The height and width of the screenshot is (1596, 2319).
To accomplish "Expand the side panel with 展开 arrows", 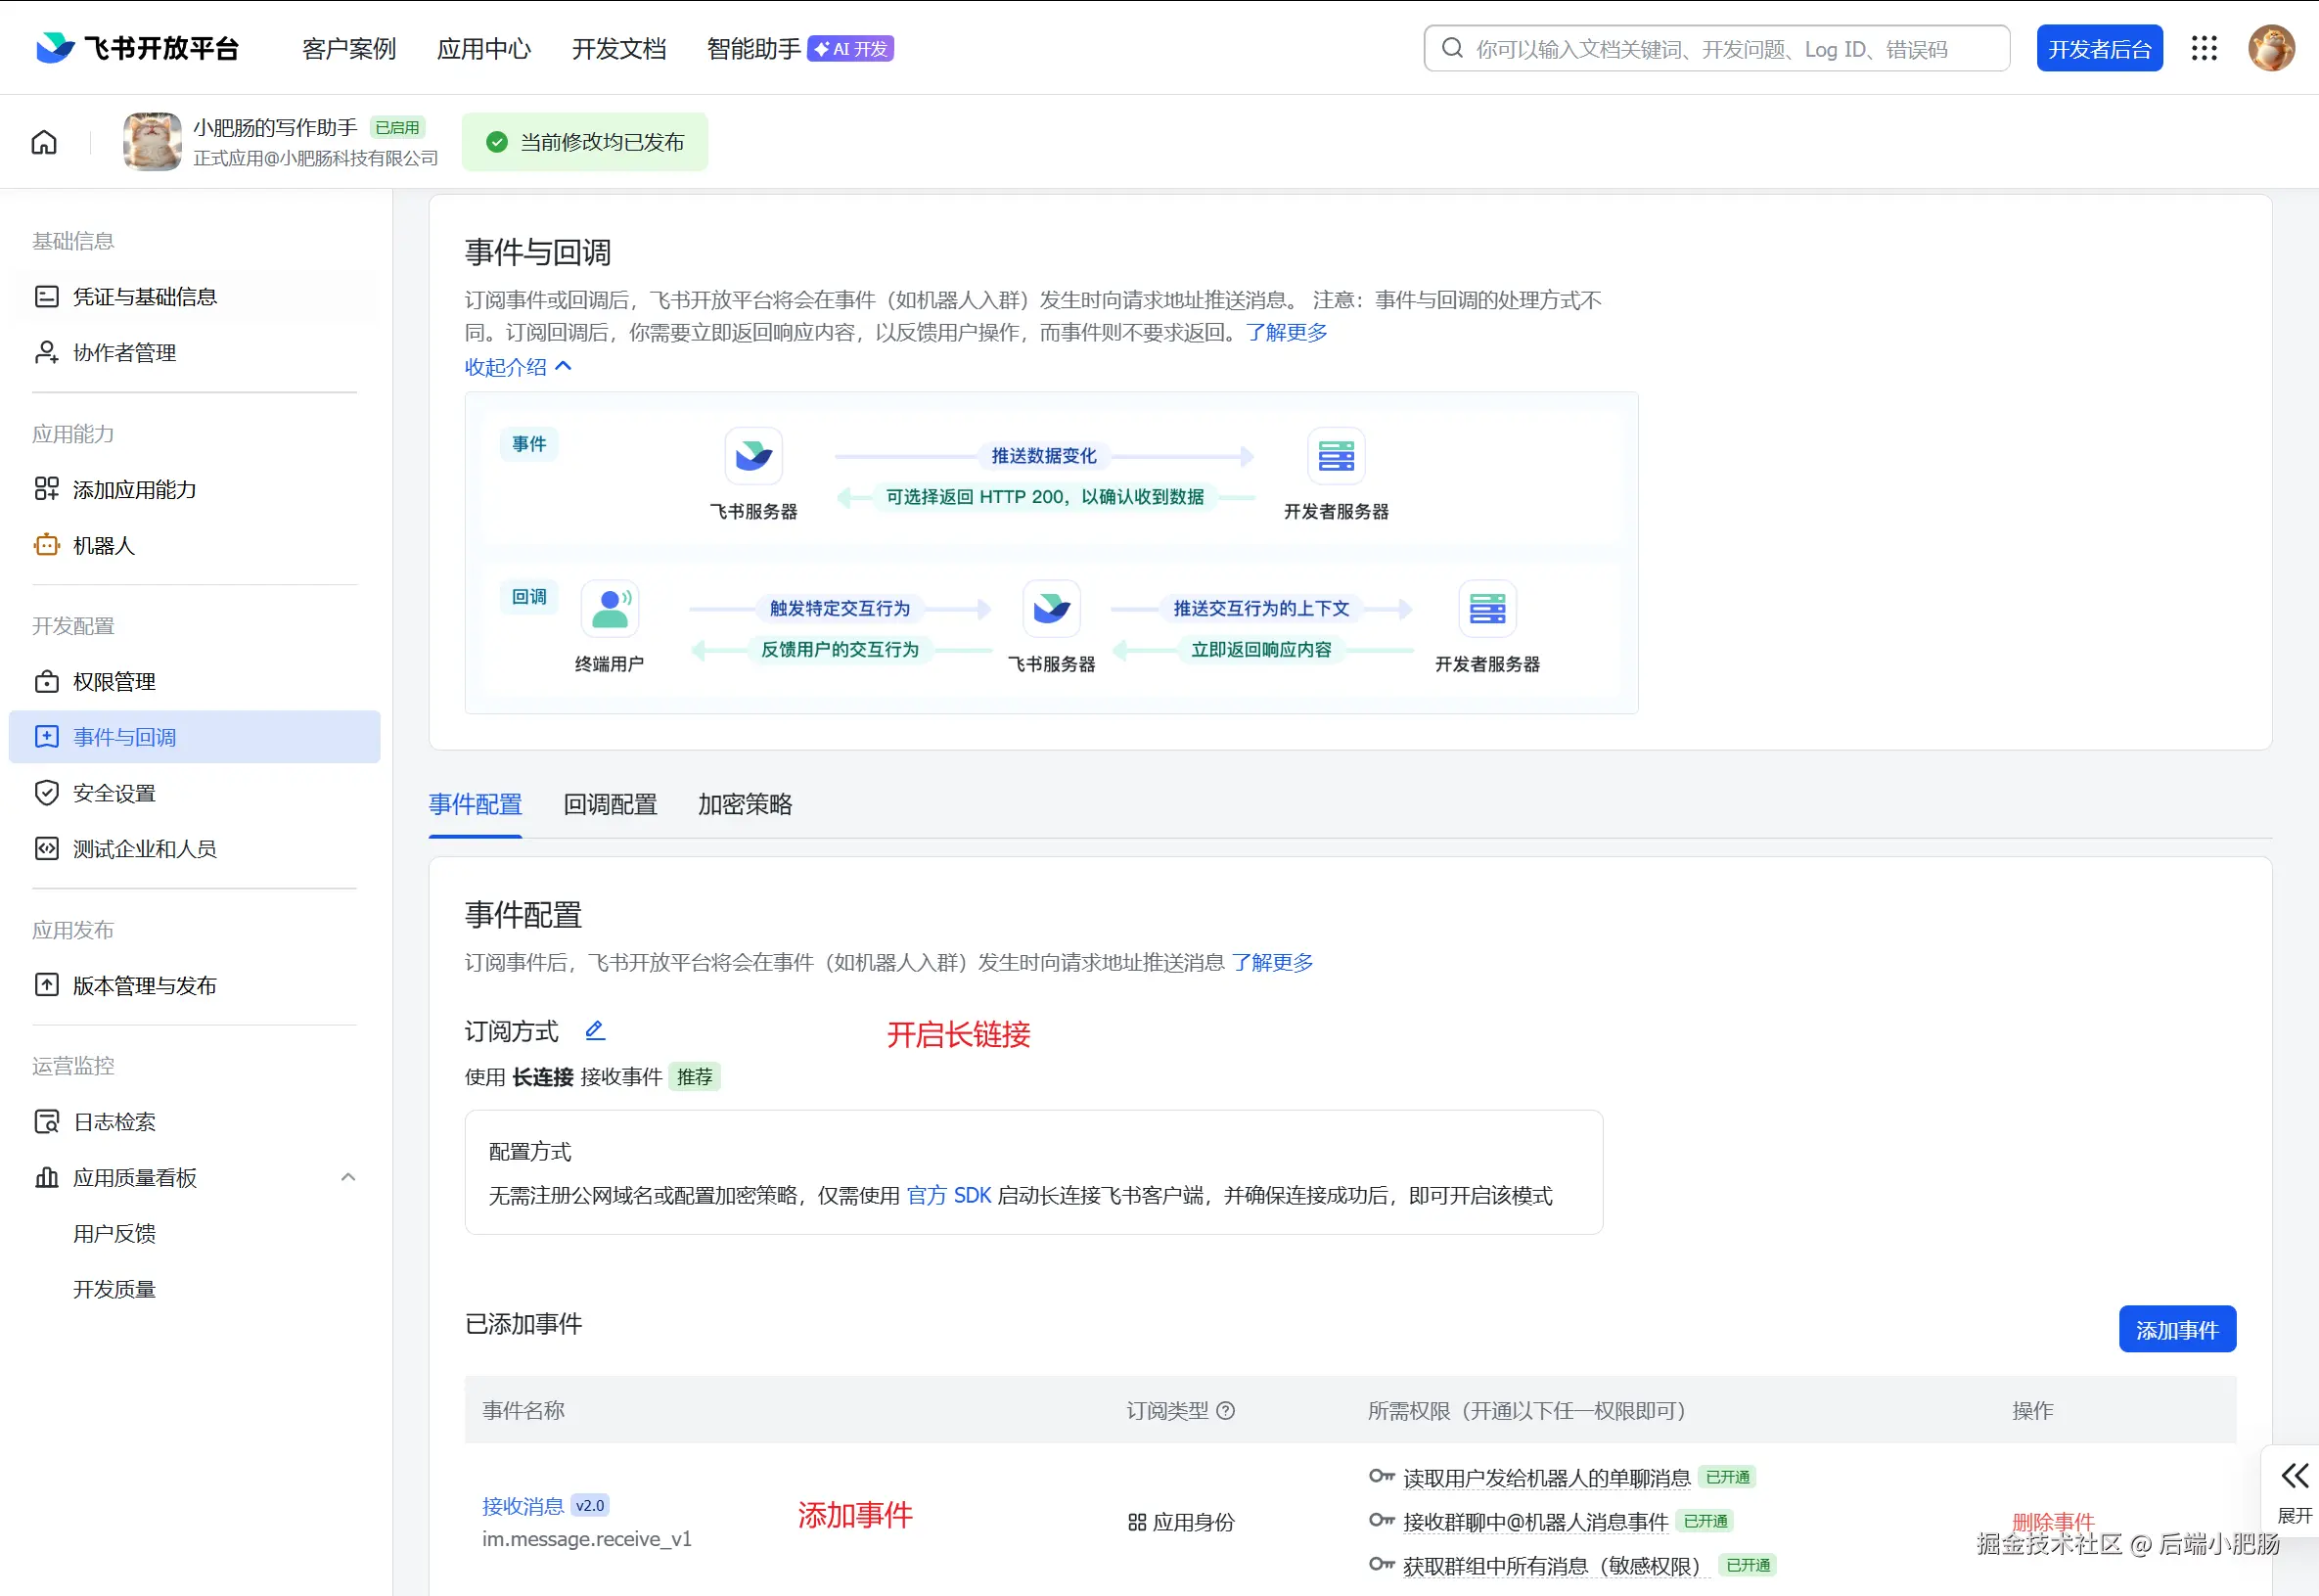I will (x=2294, y=1477).
